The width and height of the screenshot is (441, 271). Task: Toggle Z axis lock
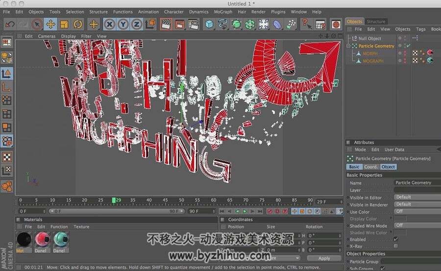[x=136, y=24]
